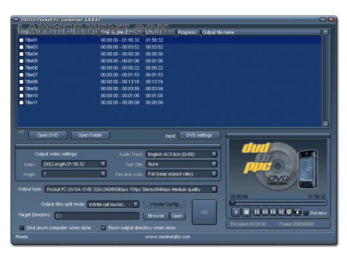Screen dimensions: 347x264
Task: Uncheck Show output directory when done
Action: point(103,228)
